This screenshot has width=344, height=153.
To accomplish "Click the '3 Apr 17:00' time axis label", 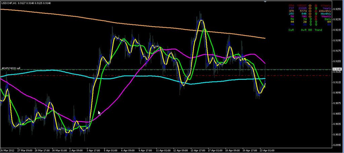I will (94, 151).
